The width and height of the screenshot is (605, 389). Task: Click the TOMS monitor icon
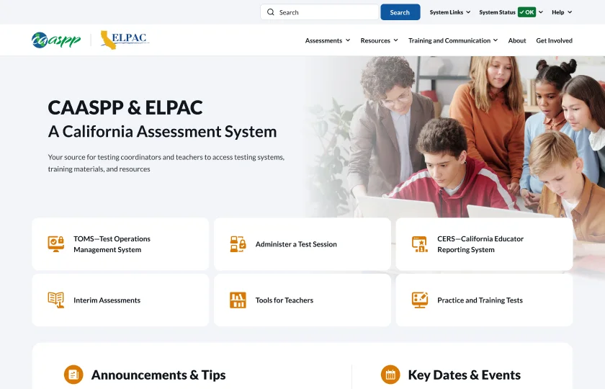click(x=56, y=243)
